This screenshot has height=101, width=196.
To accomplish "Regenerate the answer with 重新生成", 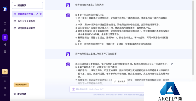I will pyautogui.click(x=120, y=81).
